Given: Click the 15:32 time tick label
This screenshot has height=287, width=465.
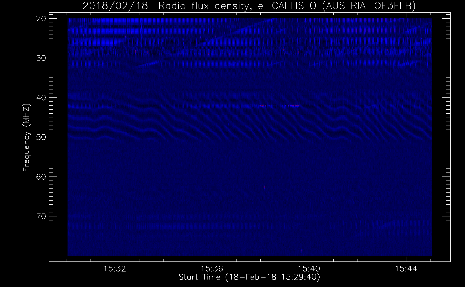Looking at the screenshot, I should (x=115, y=269).
